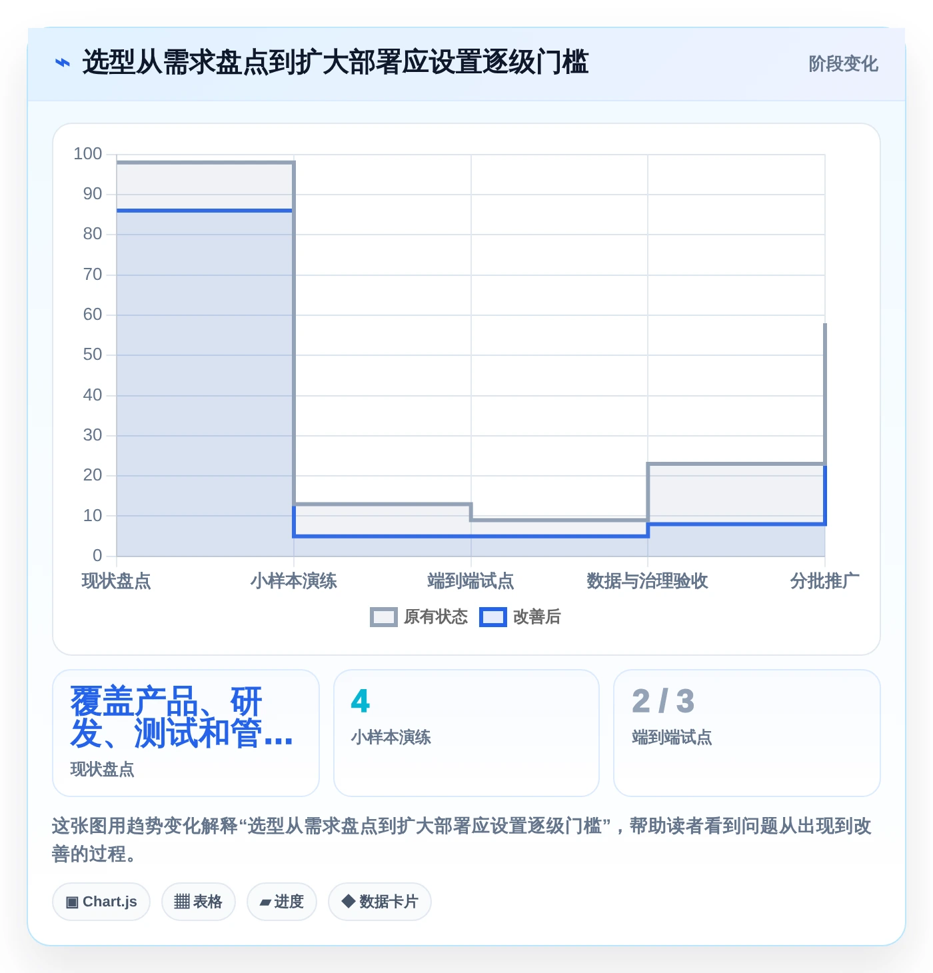Click the description paragraph starting 这张图用趋势变化解释
Image resolution: width=933 pixels, height=973 pixels.
pyautogui.click(x=462, y=840)
